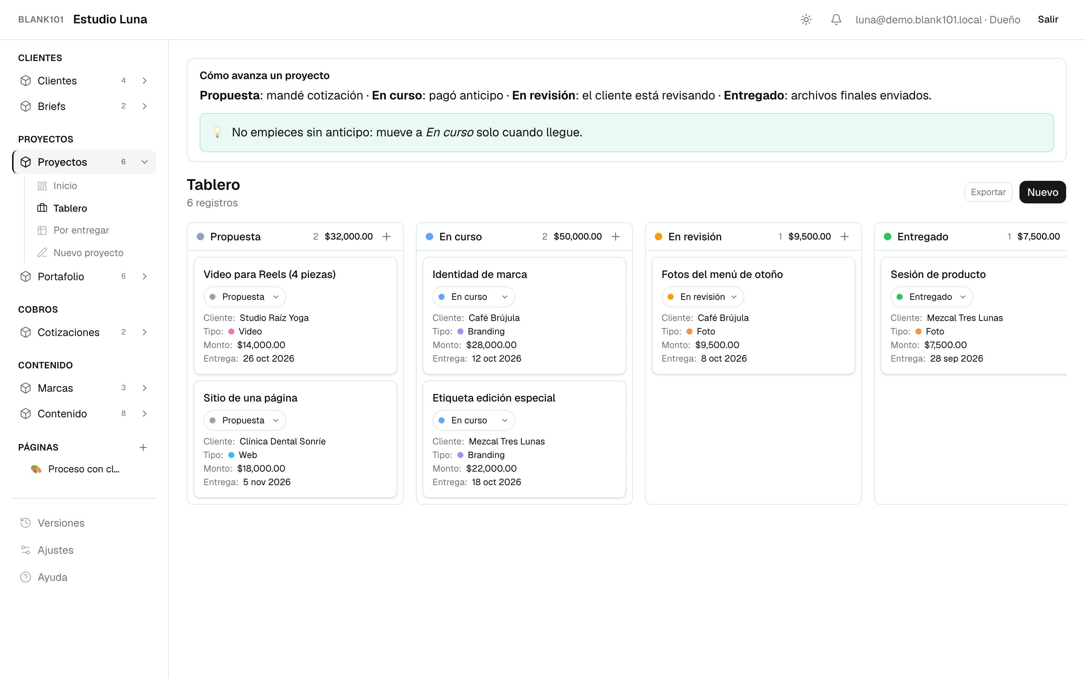Click the Versiones history icon
Screen dimensions: 1085x678
tap(26, 523)
